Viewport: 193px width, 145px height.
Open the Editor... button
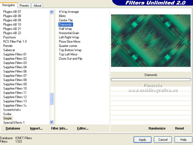point(83,128)
